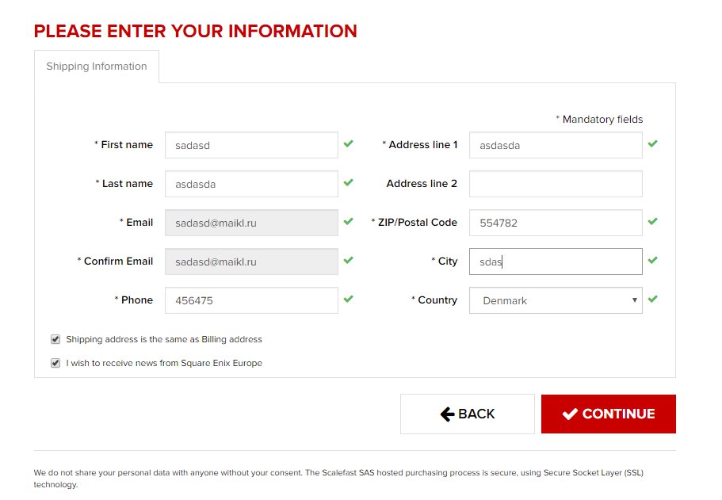Click the green checkmark by Address line 1
Viewport: 722px width, 500px height.
pyautogui.click(x=652, y=144)
